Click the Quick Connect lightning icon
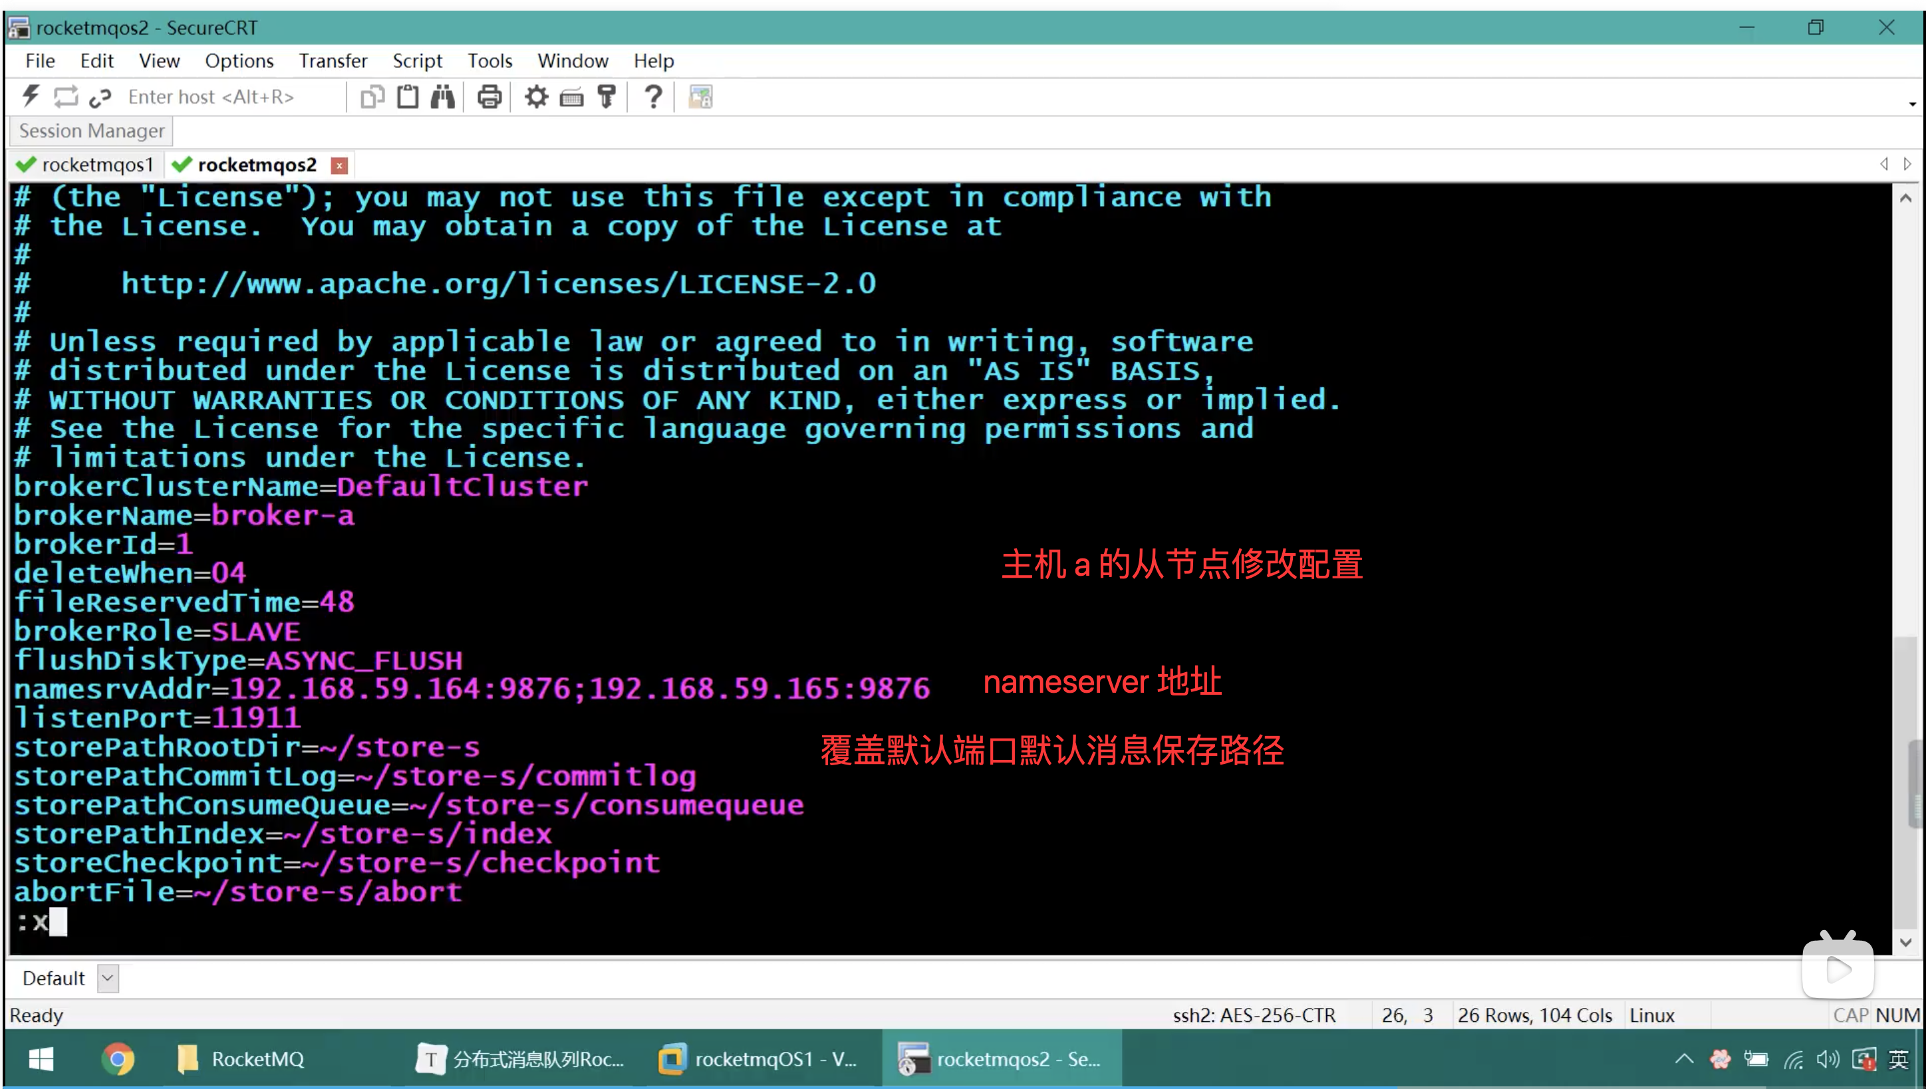Screen dimensions: 1926x1089 coord(31,96)
